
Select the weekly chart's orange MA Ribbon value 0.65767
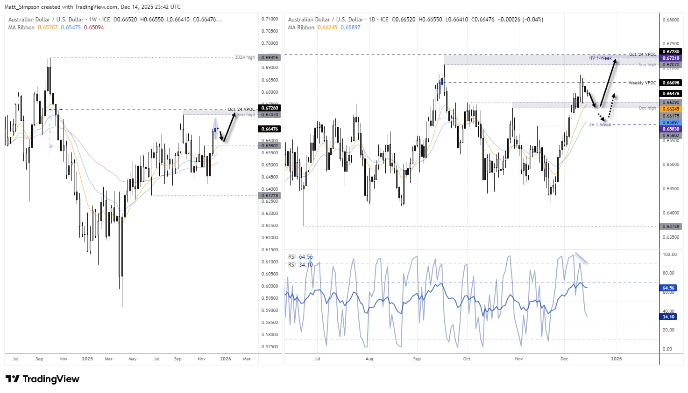coord(47,27)
